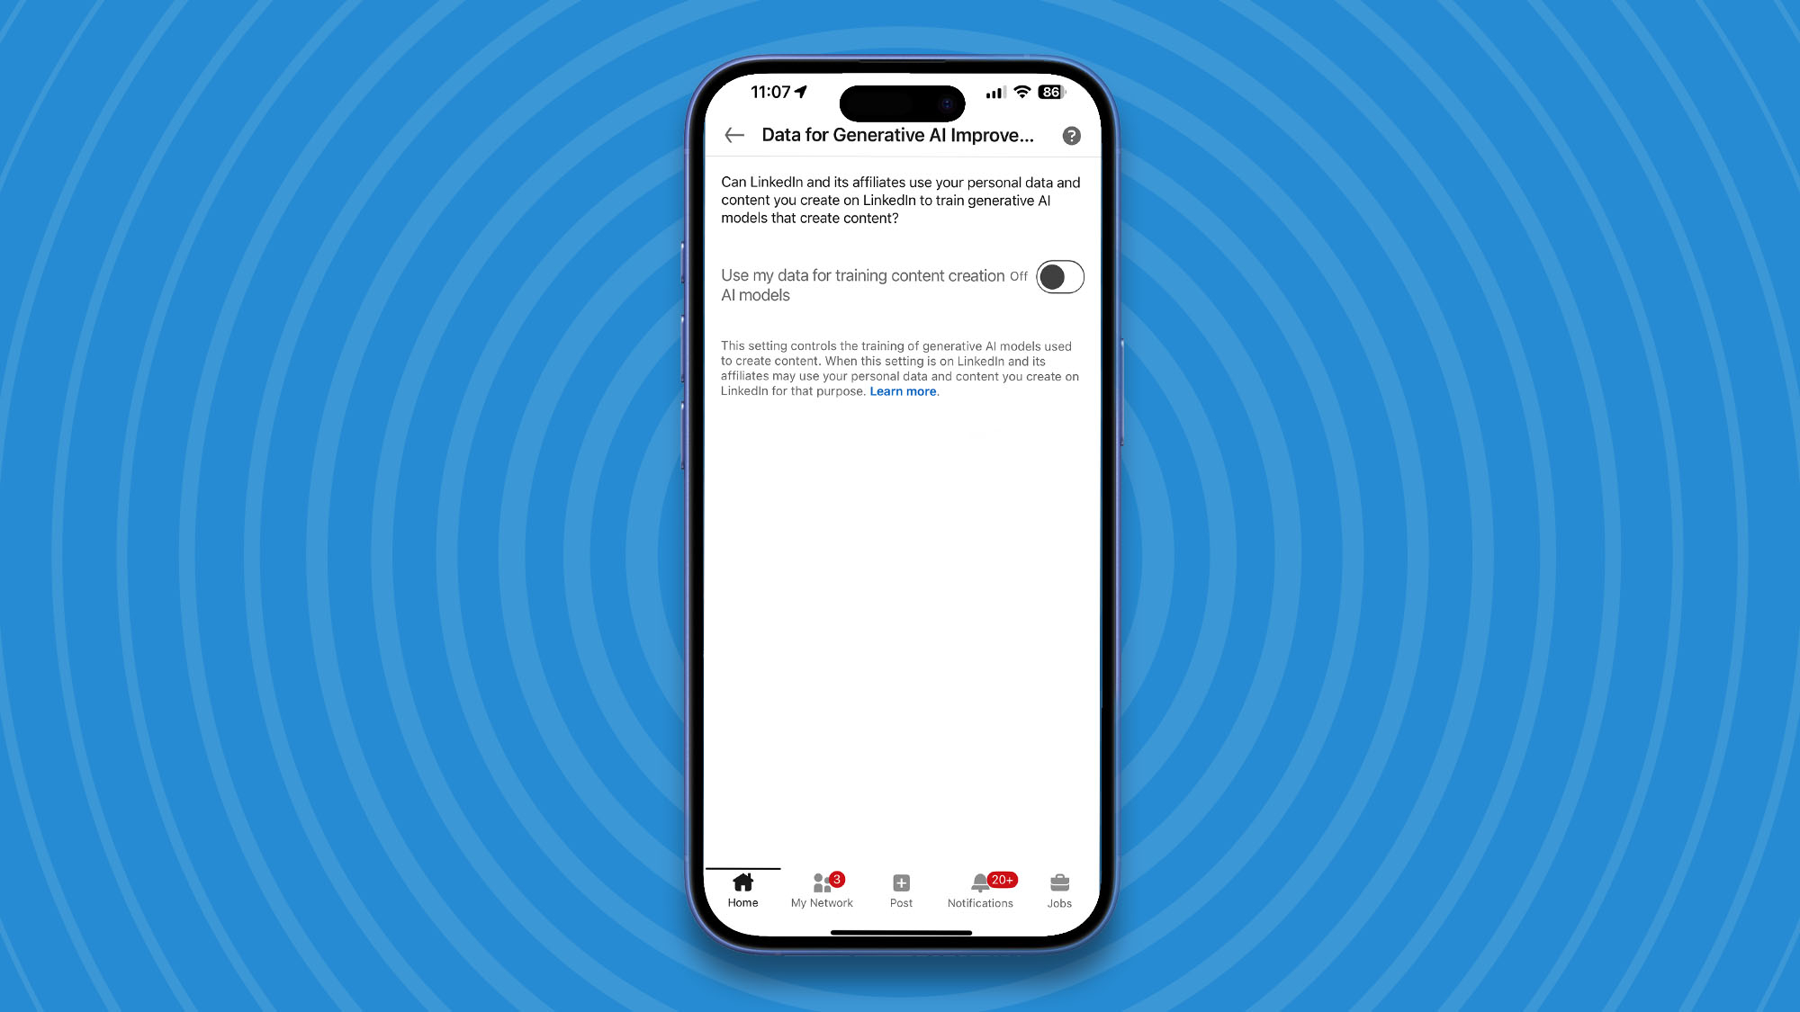This screenshot has height=1012, width=1800.
Task: View the signal strength status bar
Action: 994,92
